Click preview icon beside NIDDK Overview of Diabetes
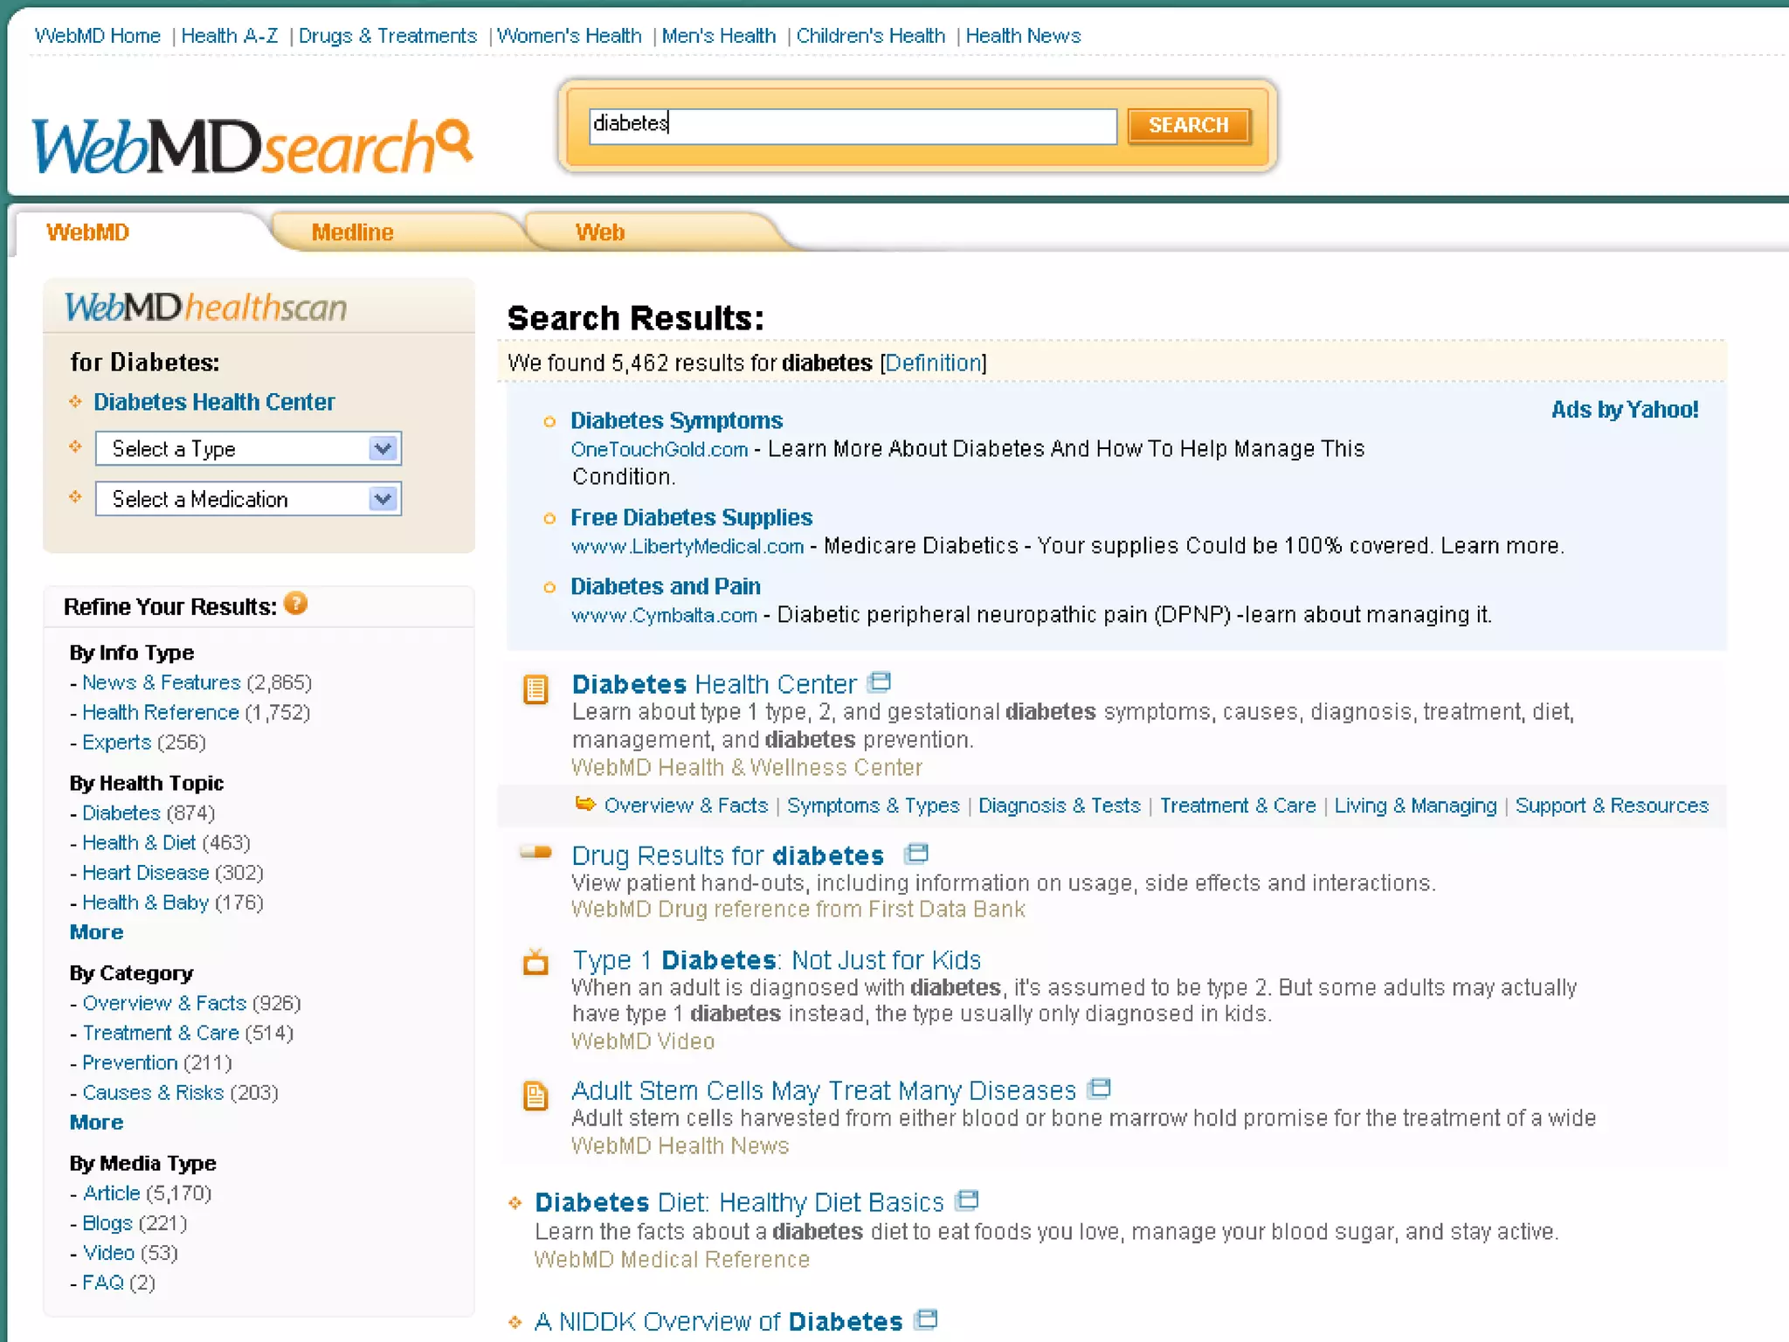This screenshot has height=1342, width=1789. (x=926, y=1318)
